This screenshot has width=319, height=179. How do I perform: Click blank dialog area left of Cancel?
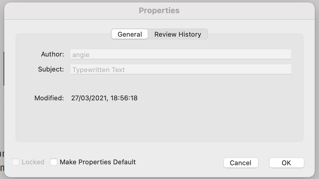point(181,162)
